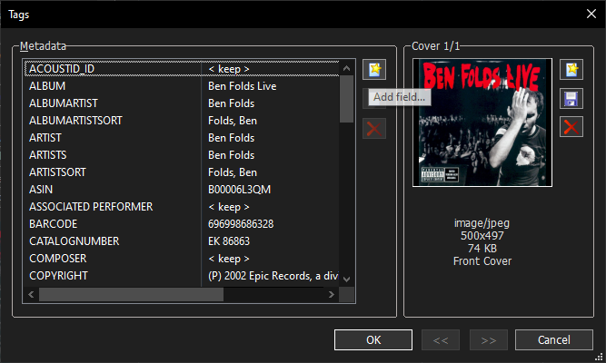Click the vertical scrollbar thumb in metadata list

pyautogui.click(x=347, y=99)
